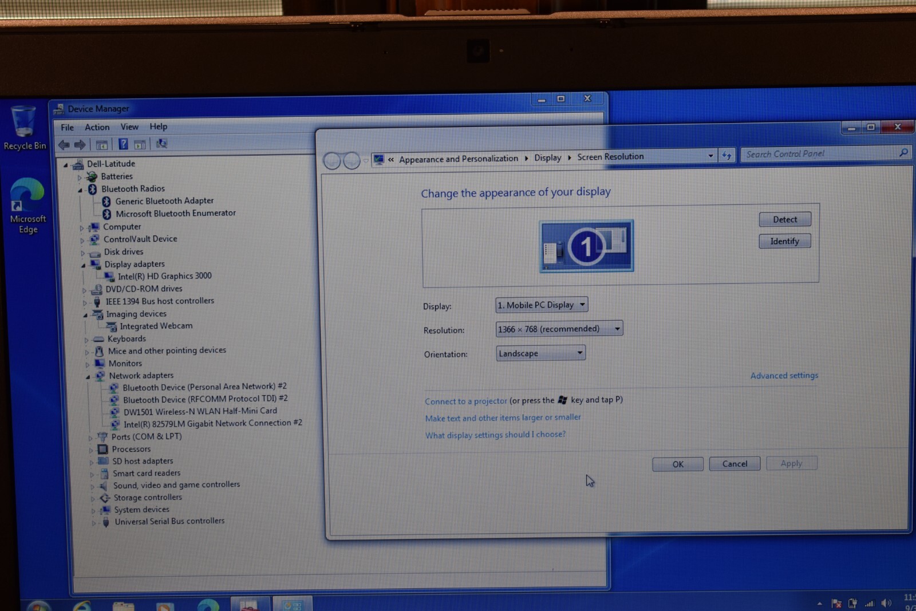Viewport: 916px width, 611px height.
Task: Click the Detect button
Action: (785, 219)
